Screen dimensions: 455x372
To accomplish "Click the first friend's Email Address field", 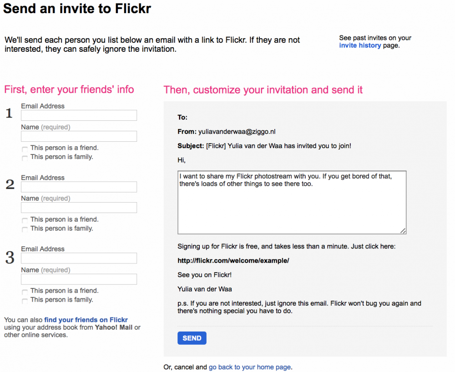I will (x=79, y=115).
